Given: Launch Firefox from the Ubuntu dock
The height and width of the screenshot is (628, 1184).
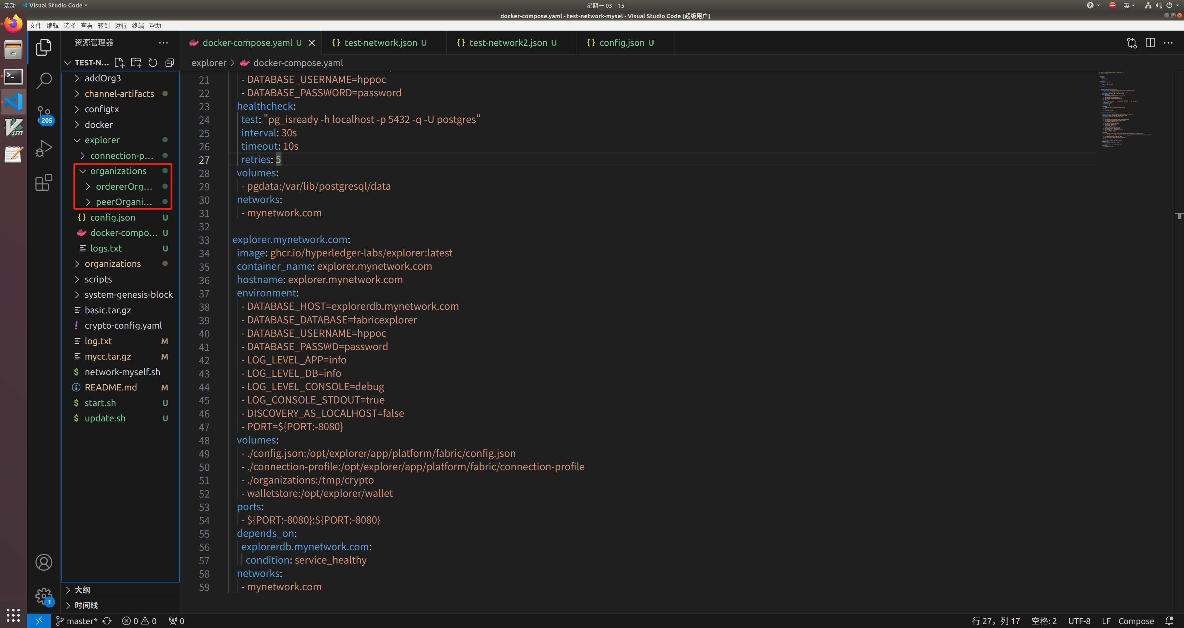Looking at the screenshot, I should point(13,23).
